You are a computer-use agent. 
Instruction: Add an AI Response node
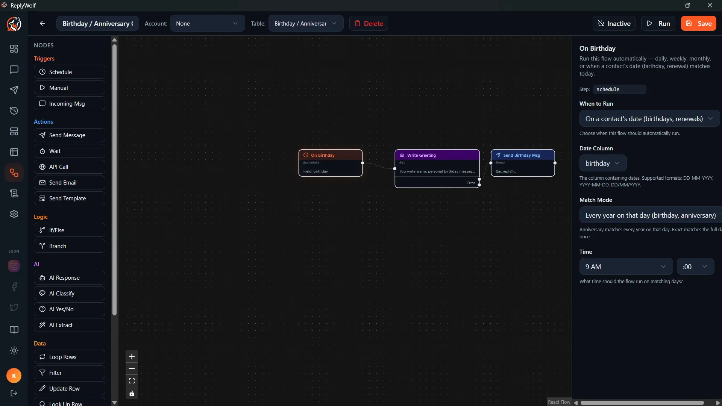click(69, 278)
